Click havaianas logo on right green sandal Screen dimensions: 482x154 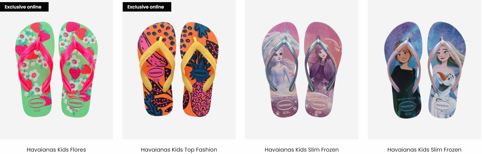[x=75, y=103]
